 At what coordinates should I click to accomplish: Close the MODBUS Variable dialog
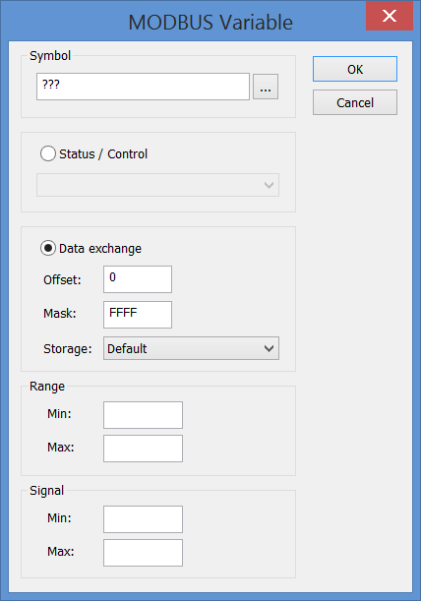coord(390,16)
